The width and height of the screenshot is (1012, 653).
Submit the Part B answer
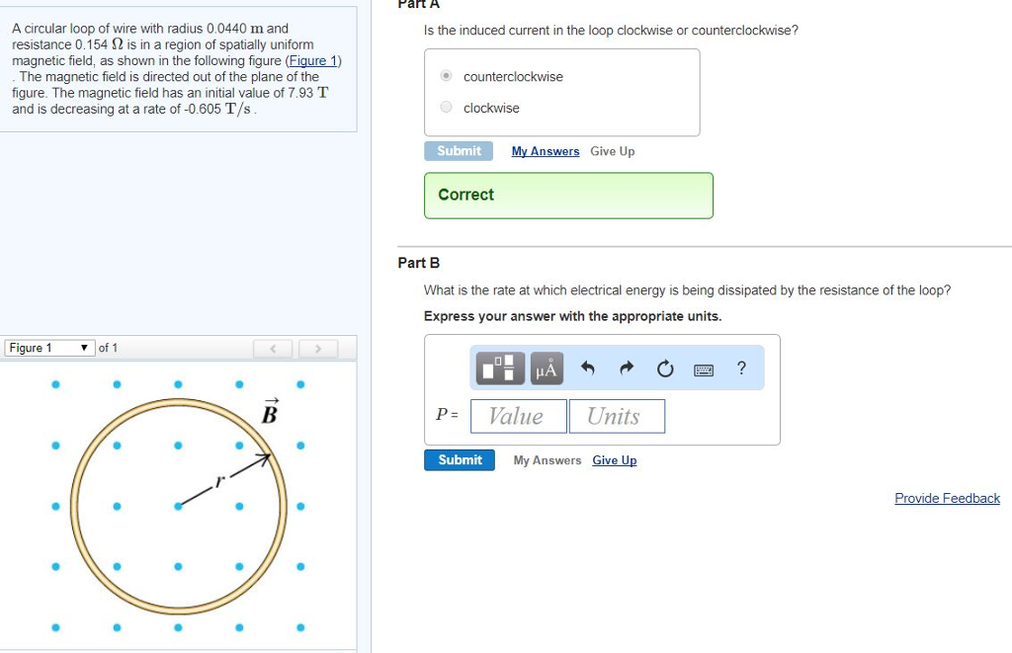tap(459, 459)
